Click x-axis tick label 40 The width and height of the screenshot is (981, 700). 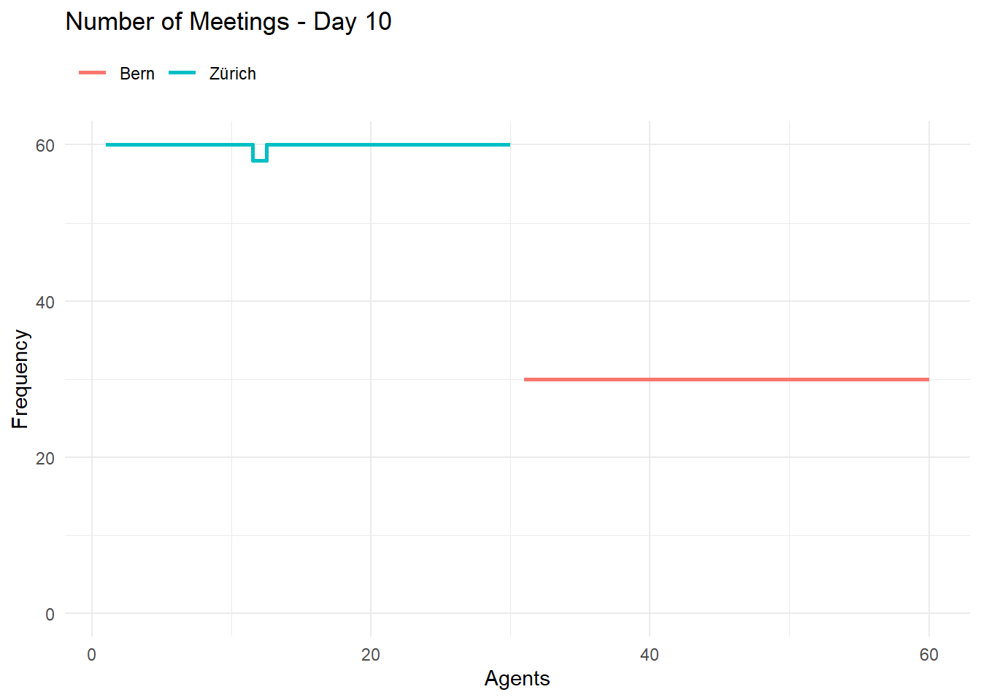650,655
